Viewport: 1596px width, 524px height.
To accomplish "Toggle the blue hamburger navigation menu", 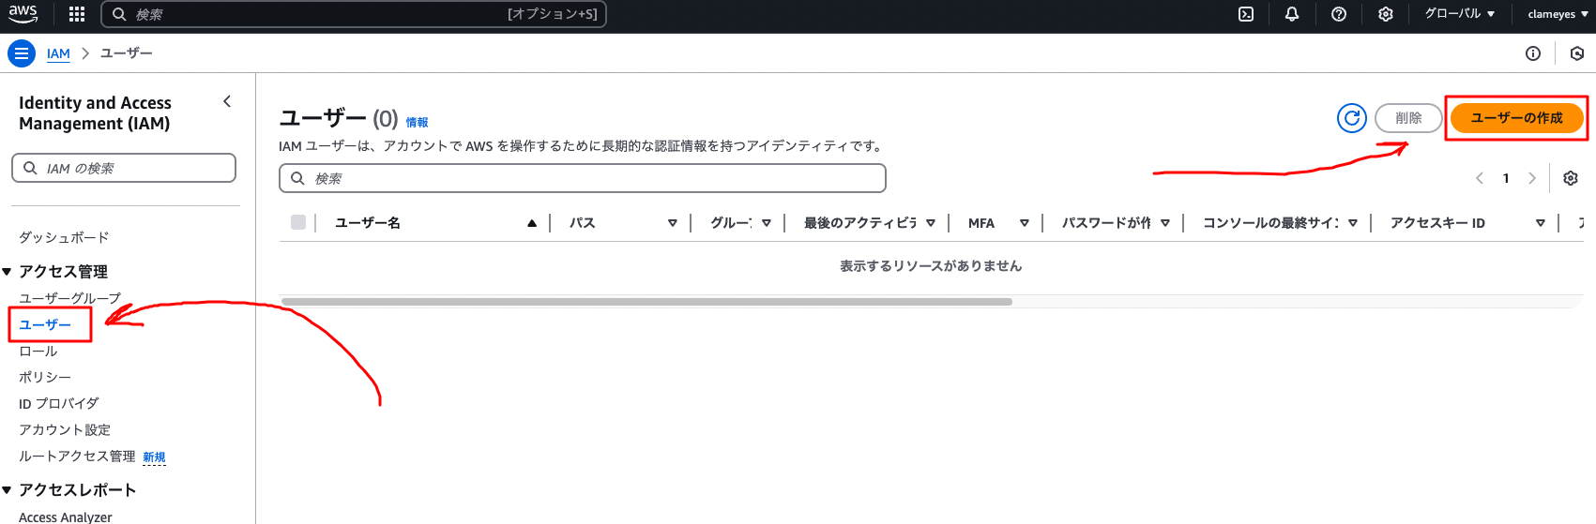I will [x=22, y=53].
